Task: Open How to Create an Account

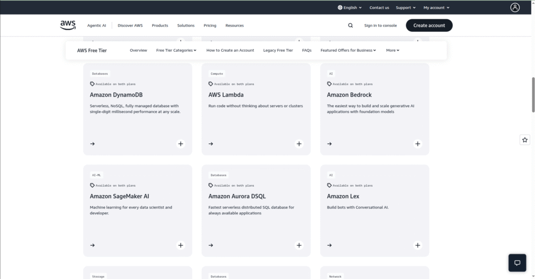Action: pyautogui.click(x=230, y=50)
